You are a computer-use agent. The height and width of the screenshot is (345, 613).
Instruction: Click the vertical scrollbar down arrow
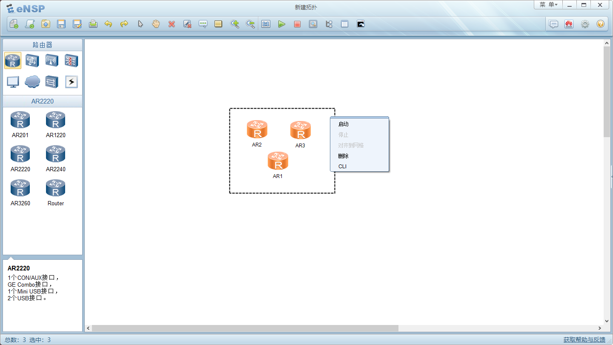coord(607,321)
